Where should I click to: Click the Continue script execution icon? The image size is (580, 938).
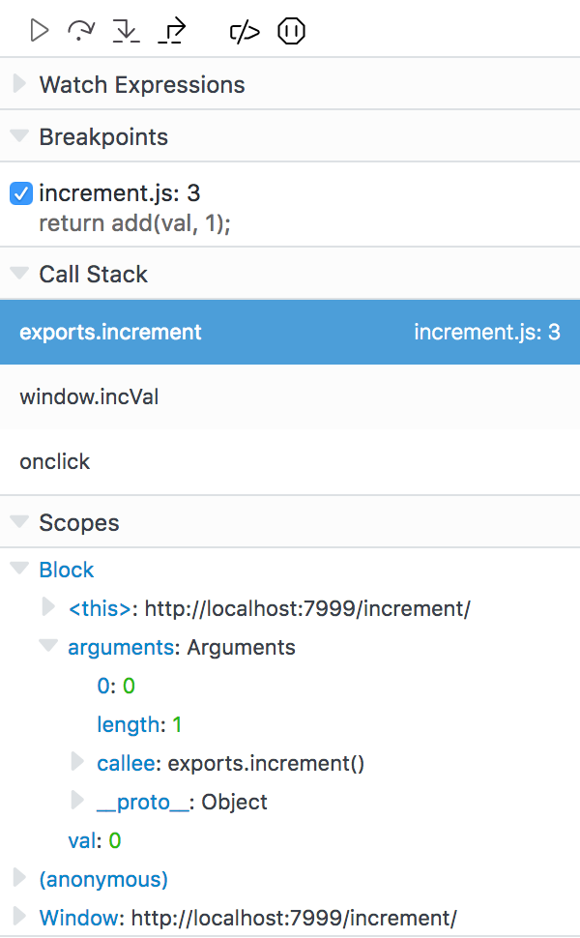click(x=39, y=30)
